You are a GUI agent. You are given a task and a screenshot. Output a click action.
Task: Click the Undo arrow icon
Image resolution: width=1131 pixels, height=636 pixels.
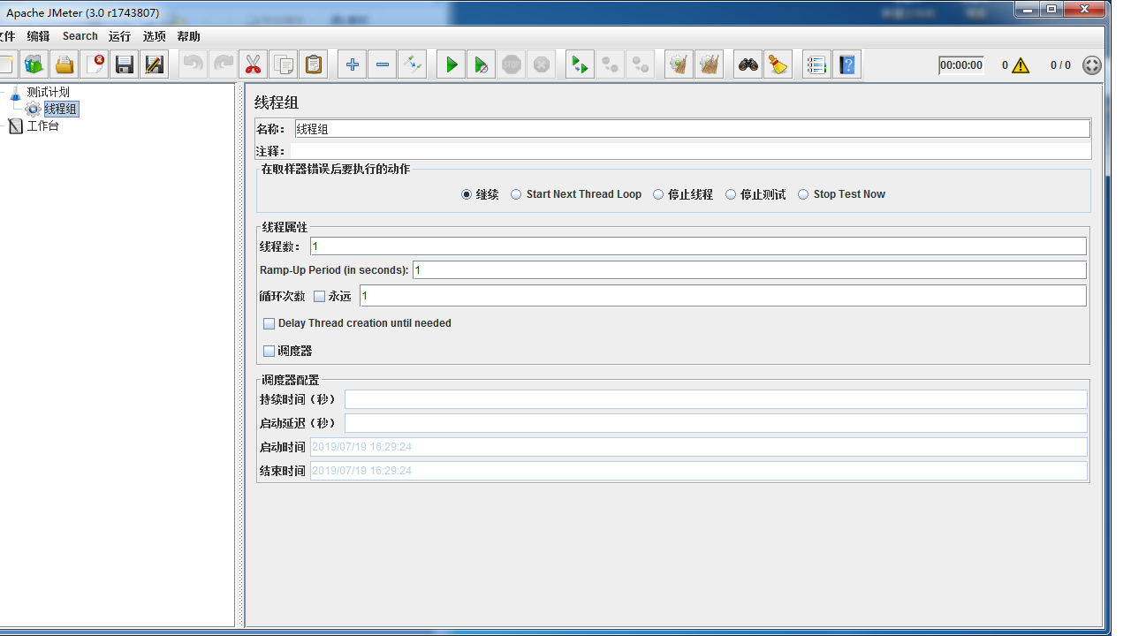tap(194, 64)
